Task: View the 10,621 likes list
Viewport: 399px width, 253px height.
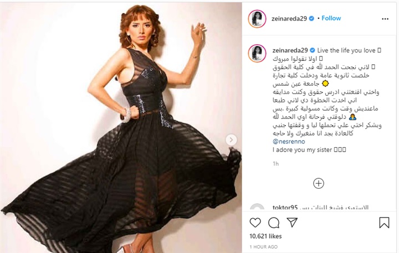Action: pyautogui.click(x=265, y=236)
